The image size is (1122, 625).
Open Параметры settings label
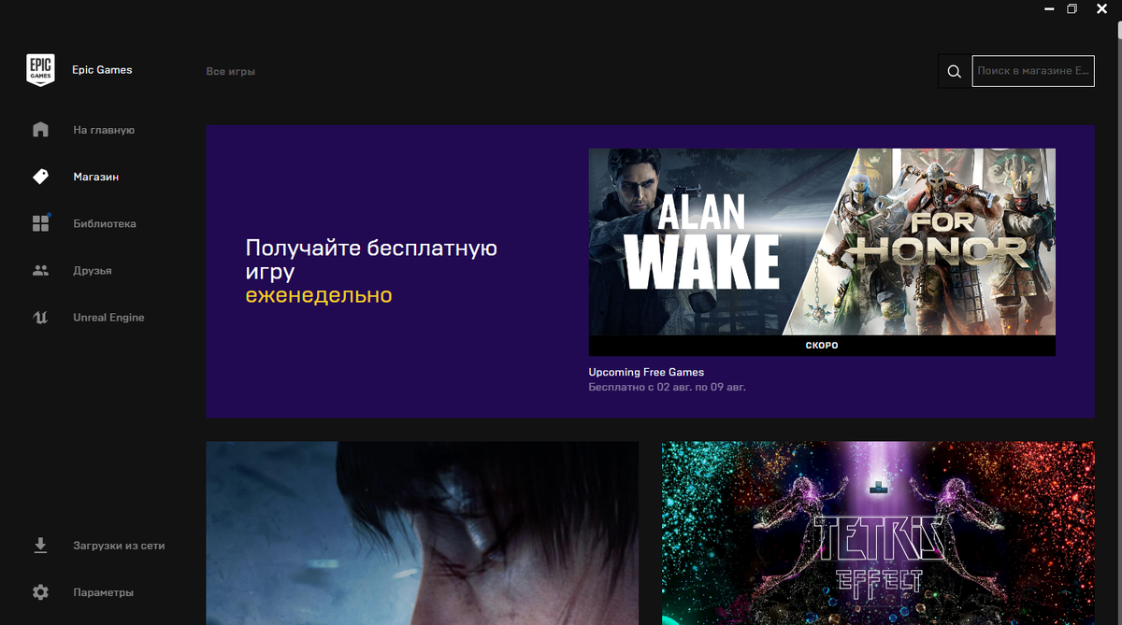tap(103, 592)
